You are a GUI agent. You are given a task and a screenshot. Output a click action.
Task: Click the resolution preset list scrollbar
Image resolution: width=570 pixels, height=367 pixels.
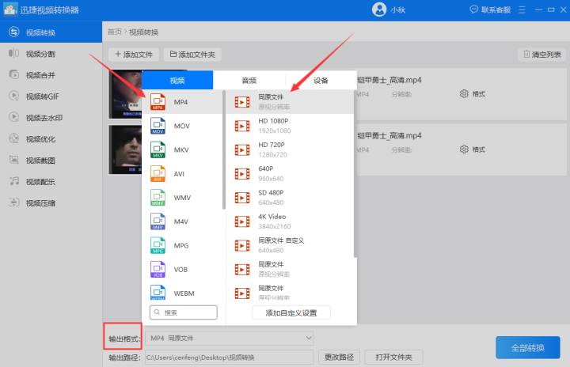[355, 174]
